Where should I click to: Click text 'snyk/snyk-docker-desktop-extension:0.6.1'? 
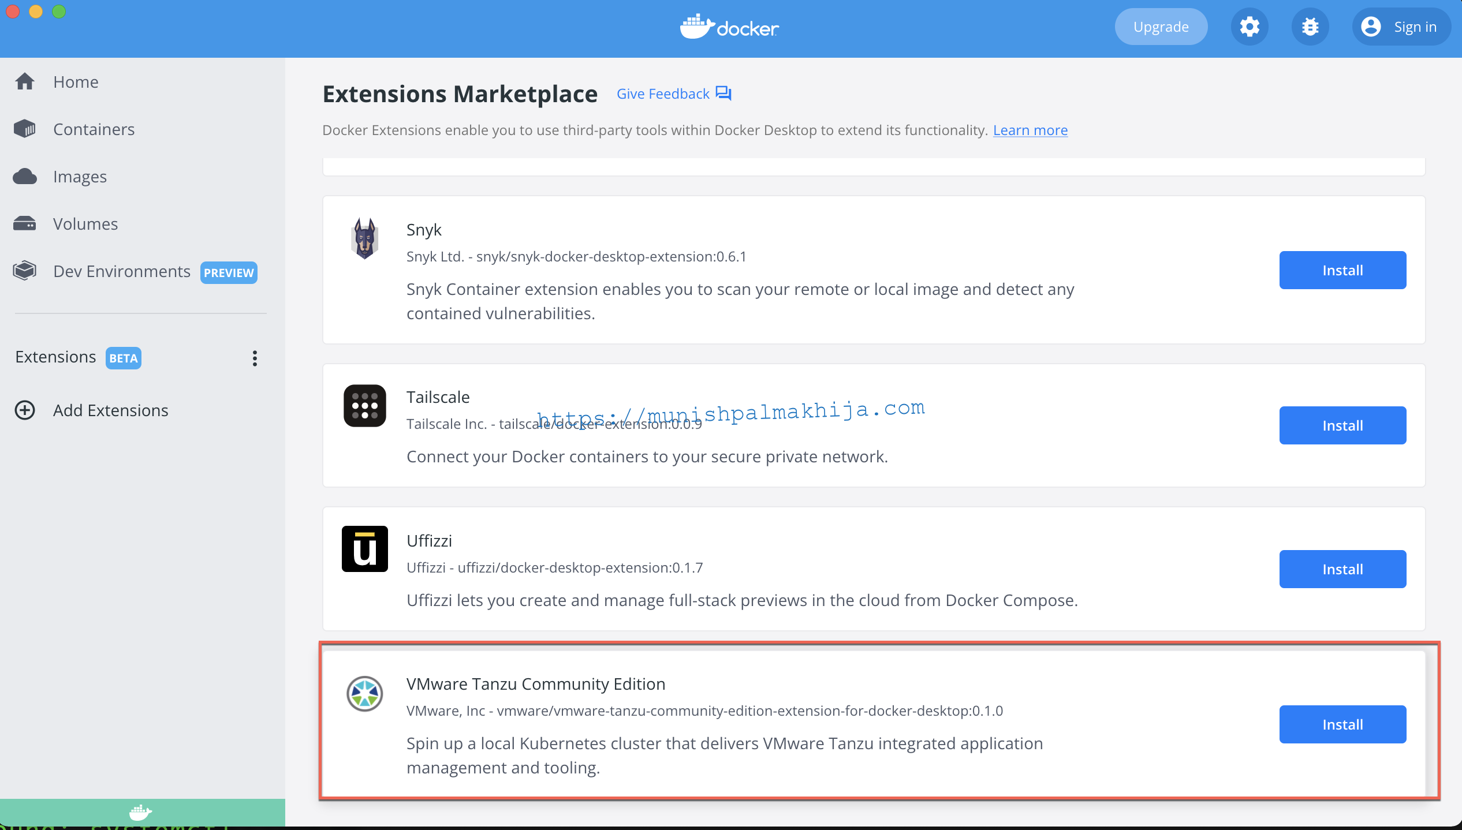tap(611, 256)
